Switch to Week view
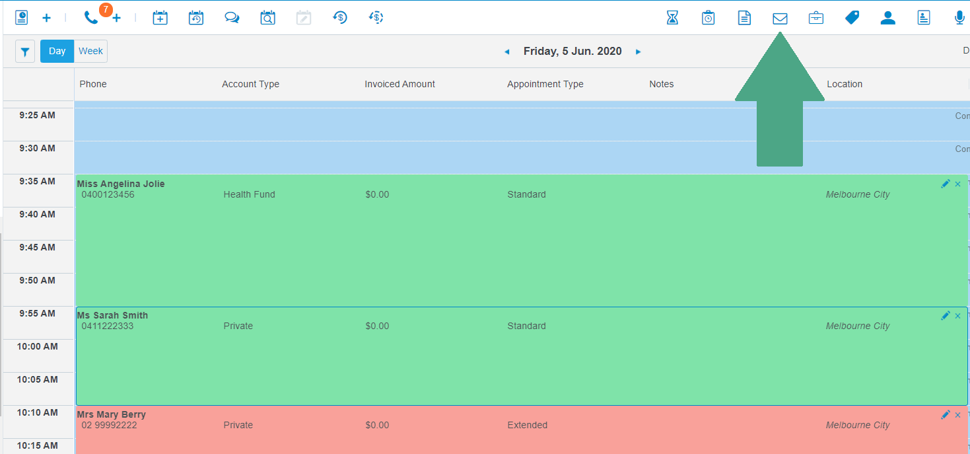The width and height of the screenshot is (970, 454). pos(90,51)
